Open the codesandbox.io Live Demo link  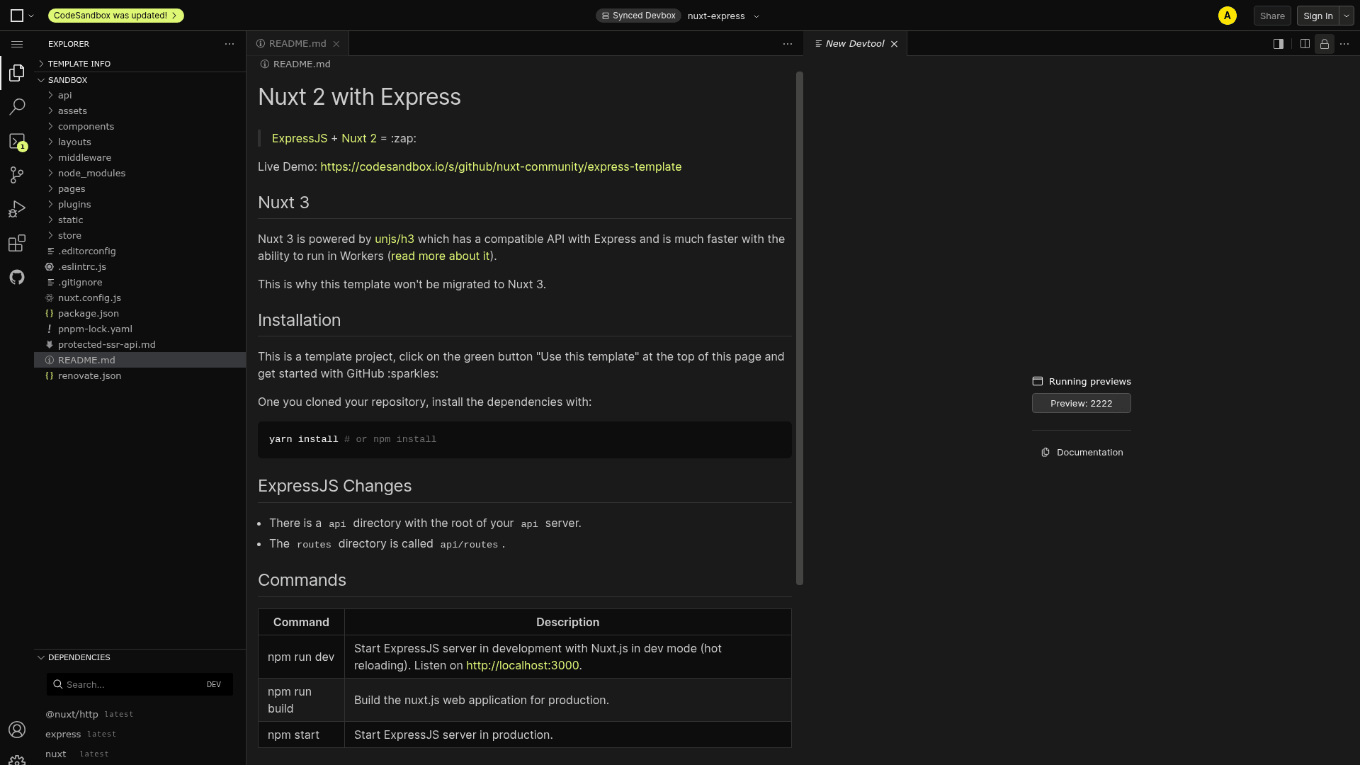(501, 167)
